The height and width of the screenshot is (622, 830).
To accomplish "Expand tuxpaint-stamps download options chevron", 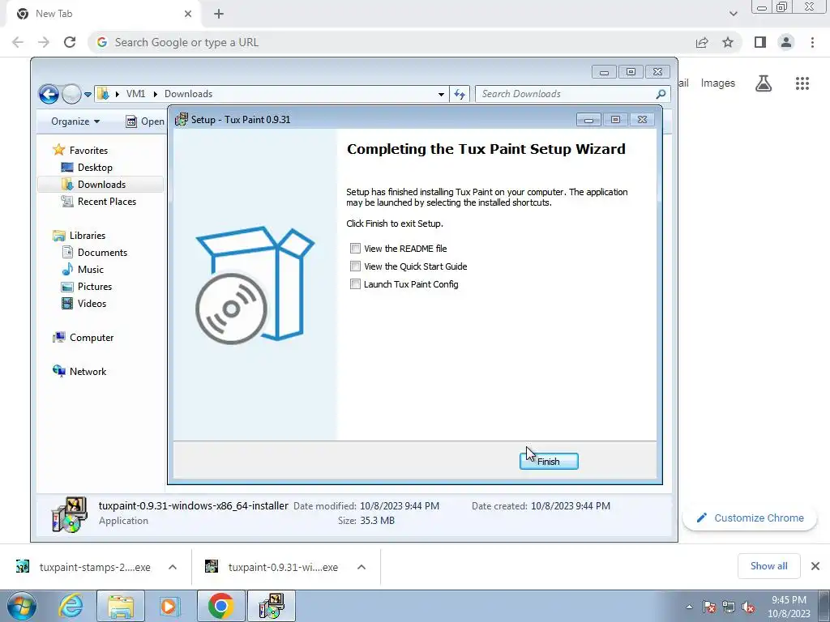I will [172, 567].
